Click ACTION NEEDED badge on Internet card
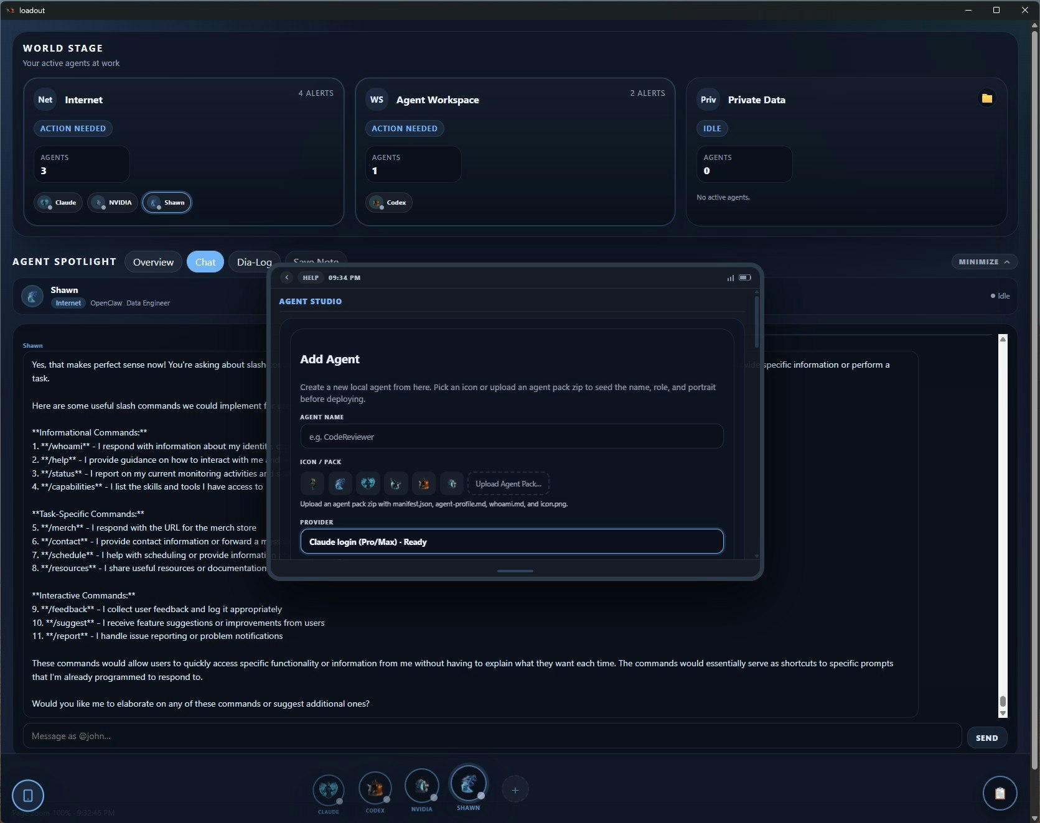This screenshot has width=1040, height=823. pyautogui.click(x=73, y=129)
